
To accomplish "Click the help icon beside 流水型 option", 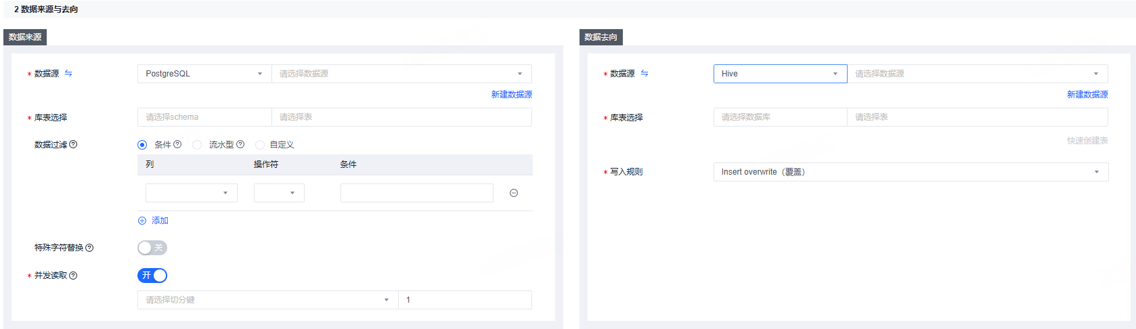I will point(240,144).
